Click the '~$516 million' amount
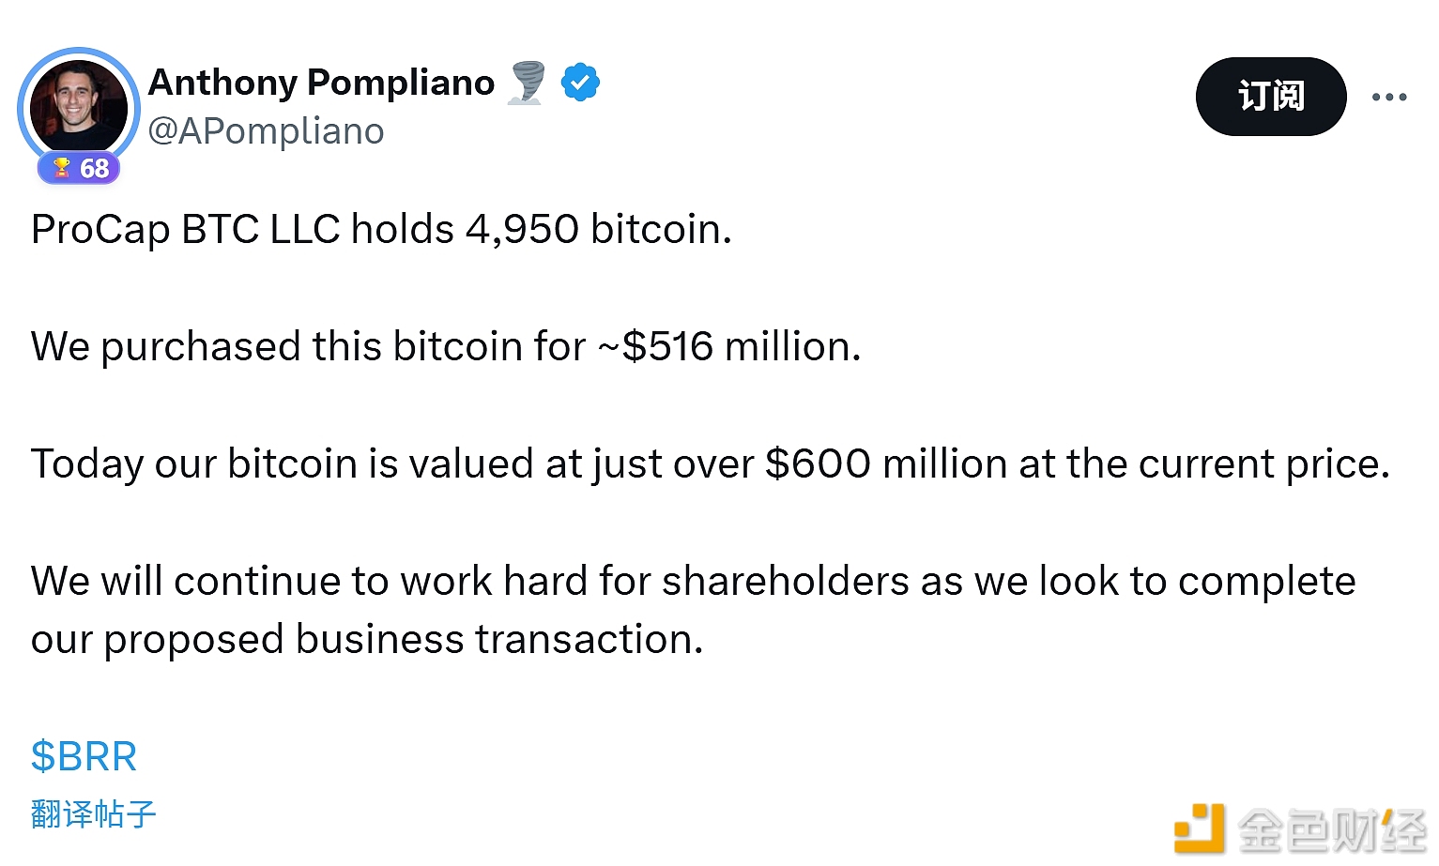 (x=728, y=347)
